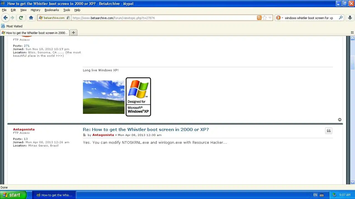Go back with the Back arrow button
This screenshot has height=199, width=355.
(5, 18)
